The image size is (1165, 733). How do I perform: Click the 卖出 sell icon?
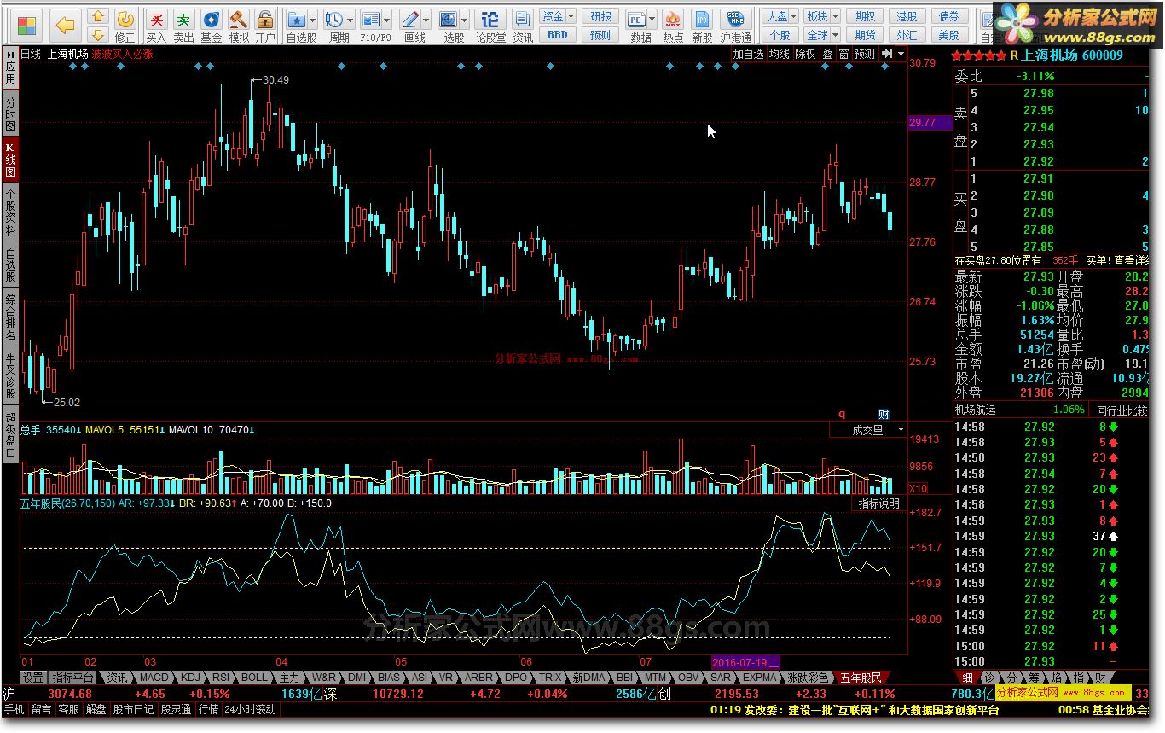pyautogui.click(x=184, y=26)
